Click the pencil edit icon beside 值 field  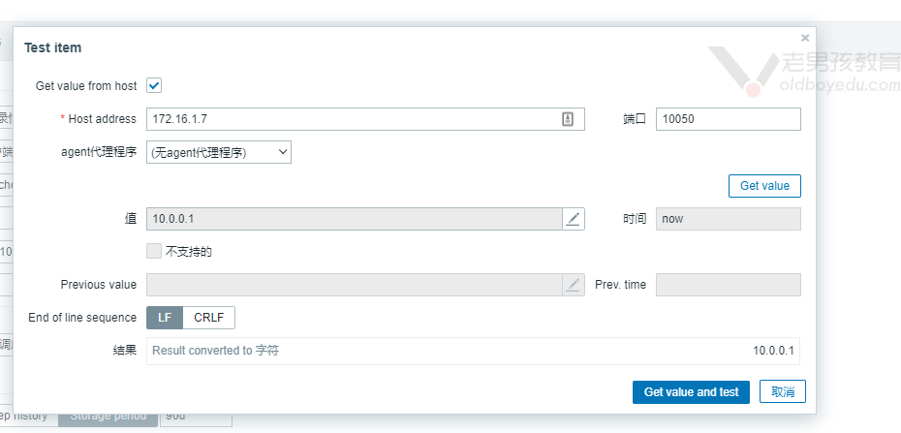tap(574, 219)
